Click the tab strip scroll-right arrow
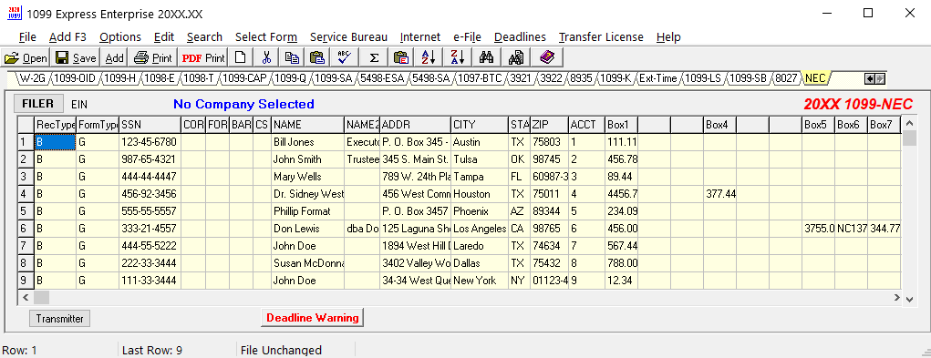 (880, 78)
